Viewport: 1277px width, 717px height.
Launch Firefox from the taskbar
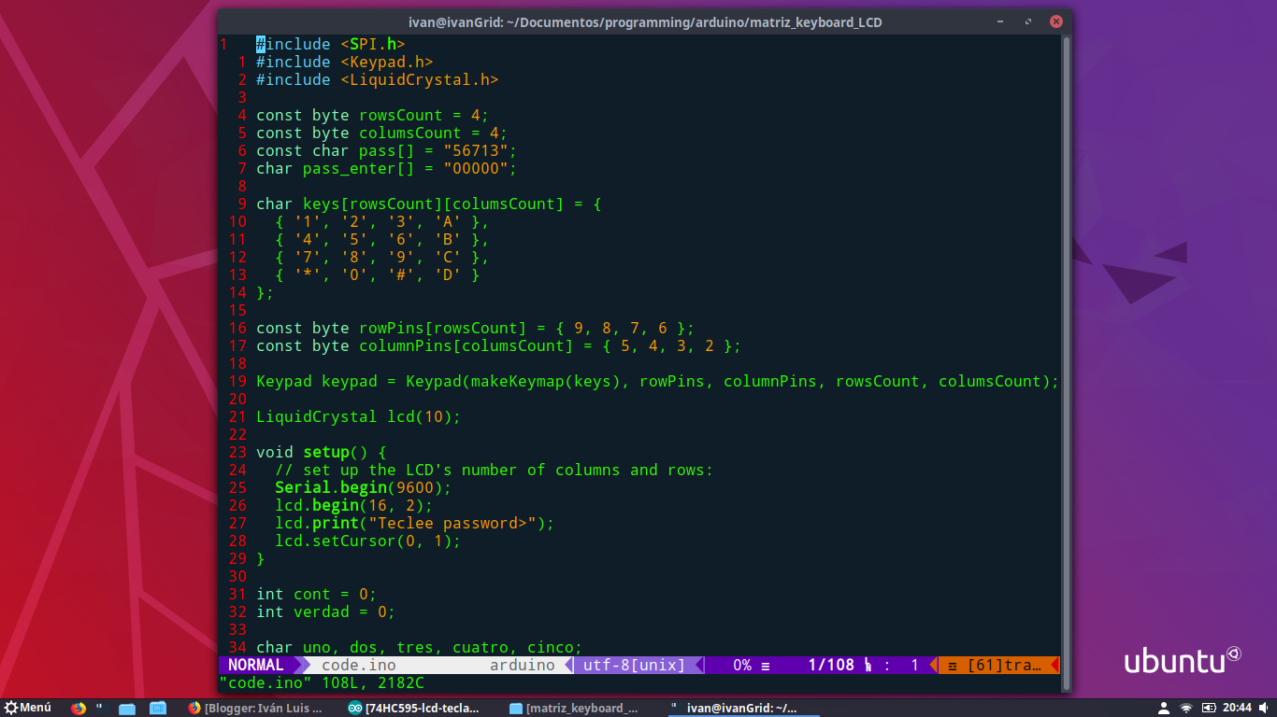79,707
